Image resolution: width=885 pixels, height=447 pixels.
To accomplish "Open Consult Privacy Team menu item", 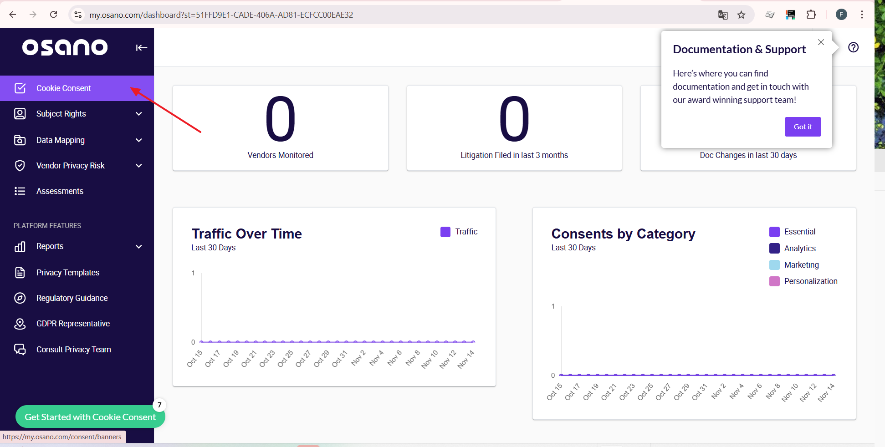I will tap(77, 350).
